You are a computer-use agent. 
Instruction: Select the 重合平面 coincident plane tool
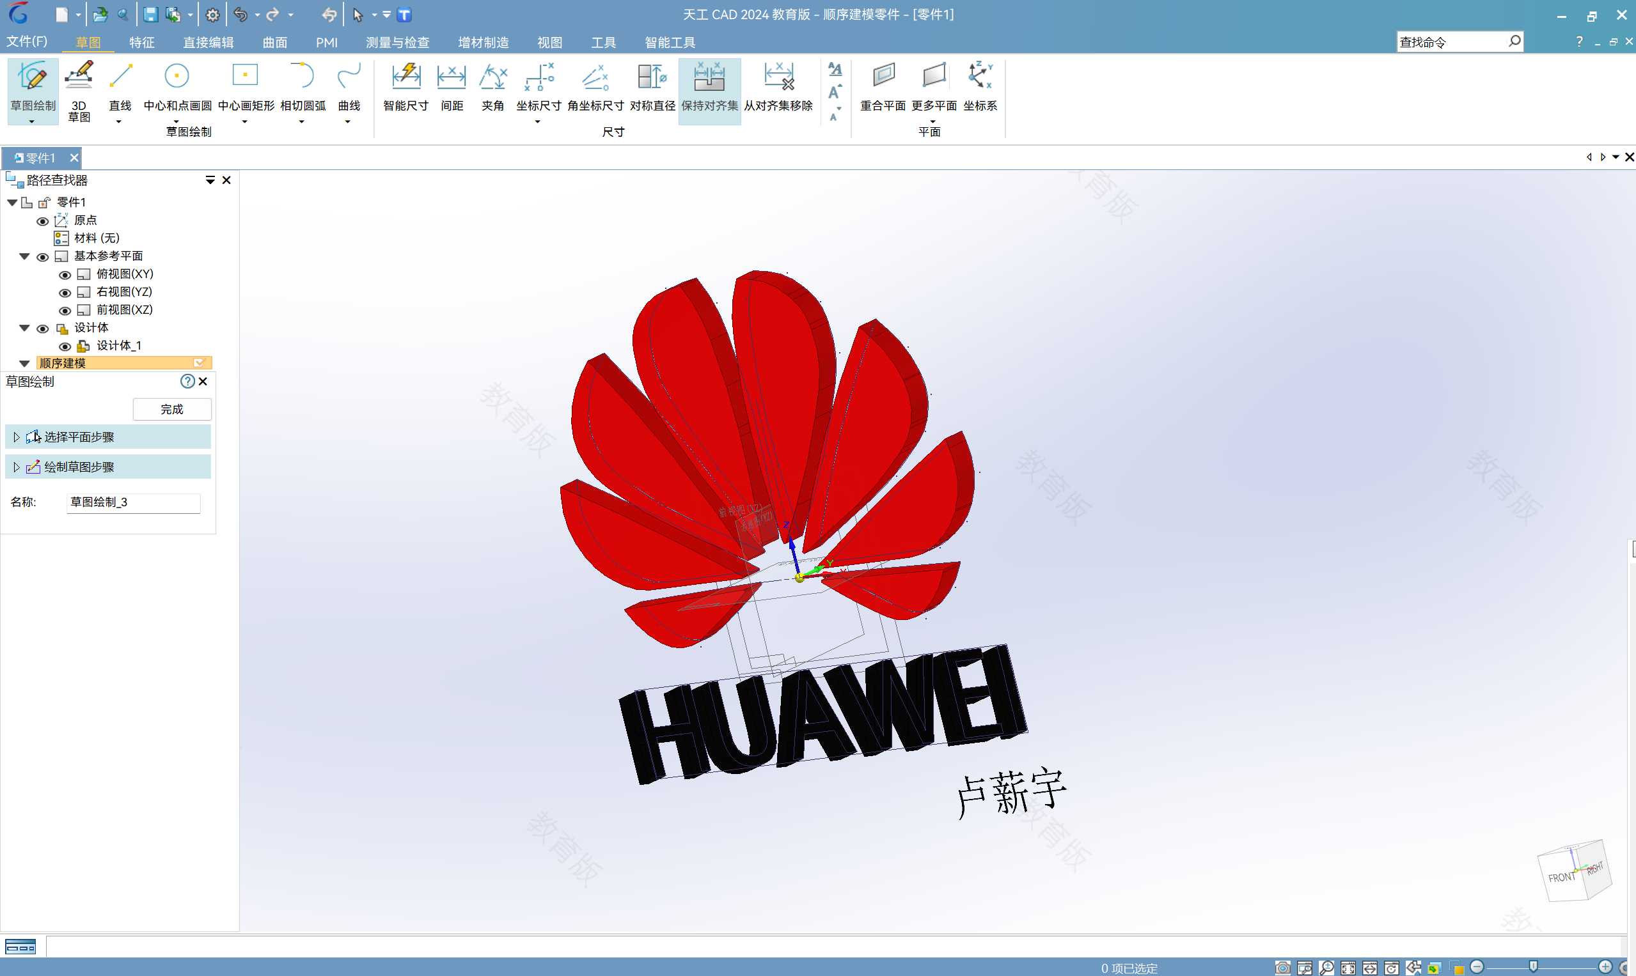[883, 87]
